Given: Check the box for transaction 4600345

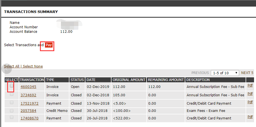Looking at the screenshot, I should click(x=12, y=86).
